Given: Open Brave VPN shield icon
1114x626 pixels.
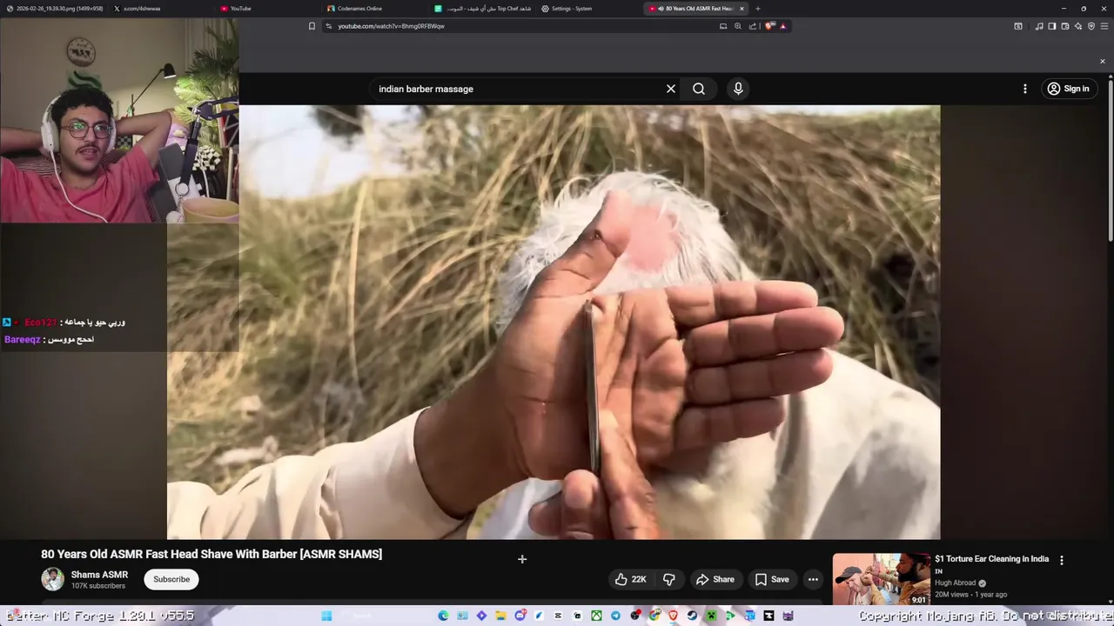Looking at the screenshot, I should pyautogui.click(x=1091, y=26).
